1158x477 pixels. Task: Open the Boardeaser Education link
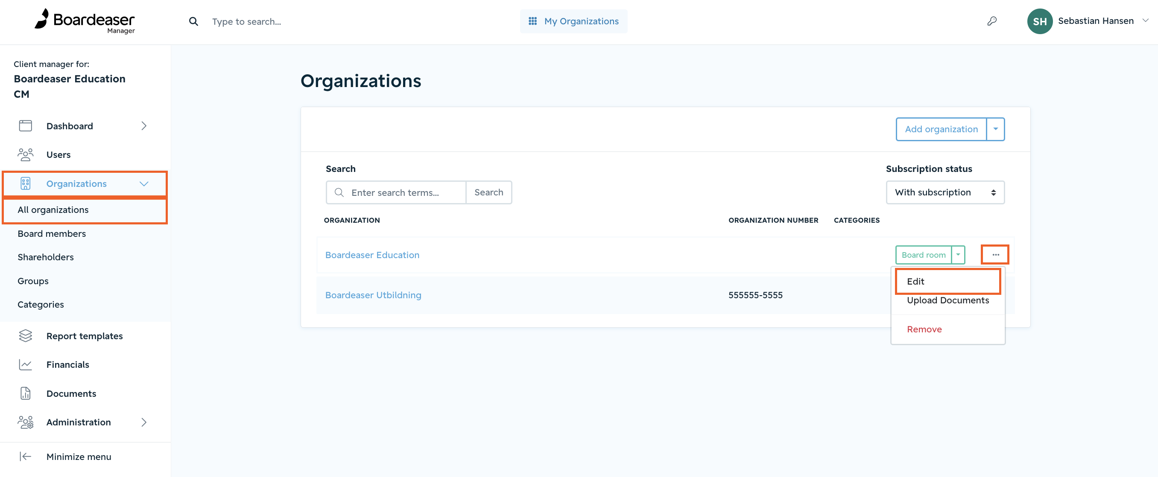pyautogui.click(x=372, y=255)
